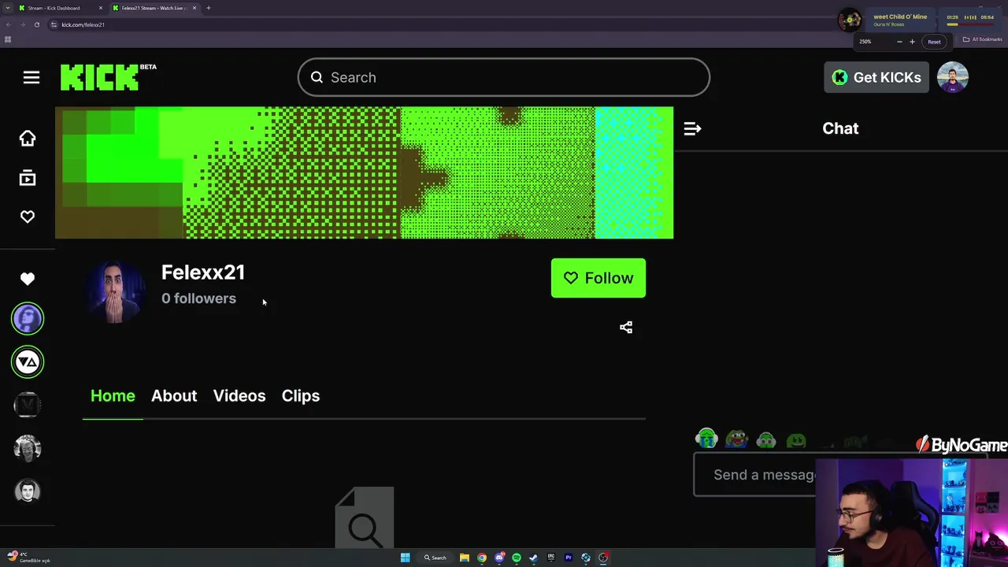Click the share icon below Follow

tap(626, 328)
